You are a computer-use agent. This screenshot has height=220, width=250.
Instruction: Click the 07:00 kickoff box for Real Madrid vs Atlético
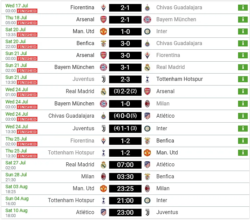(x=125, y=165)
